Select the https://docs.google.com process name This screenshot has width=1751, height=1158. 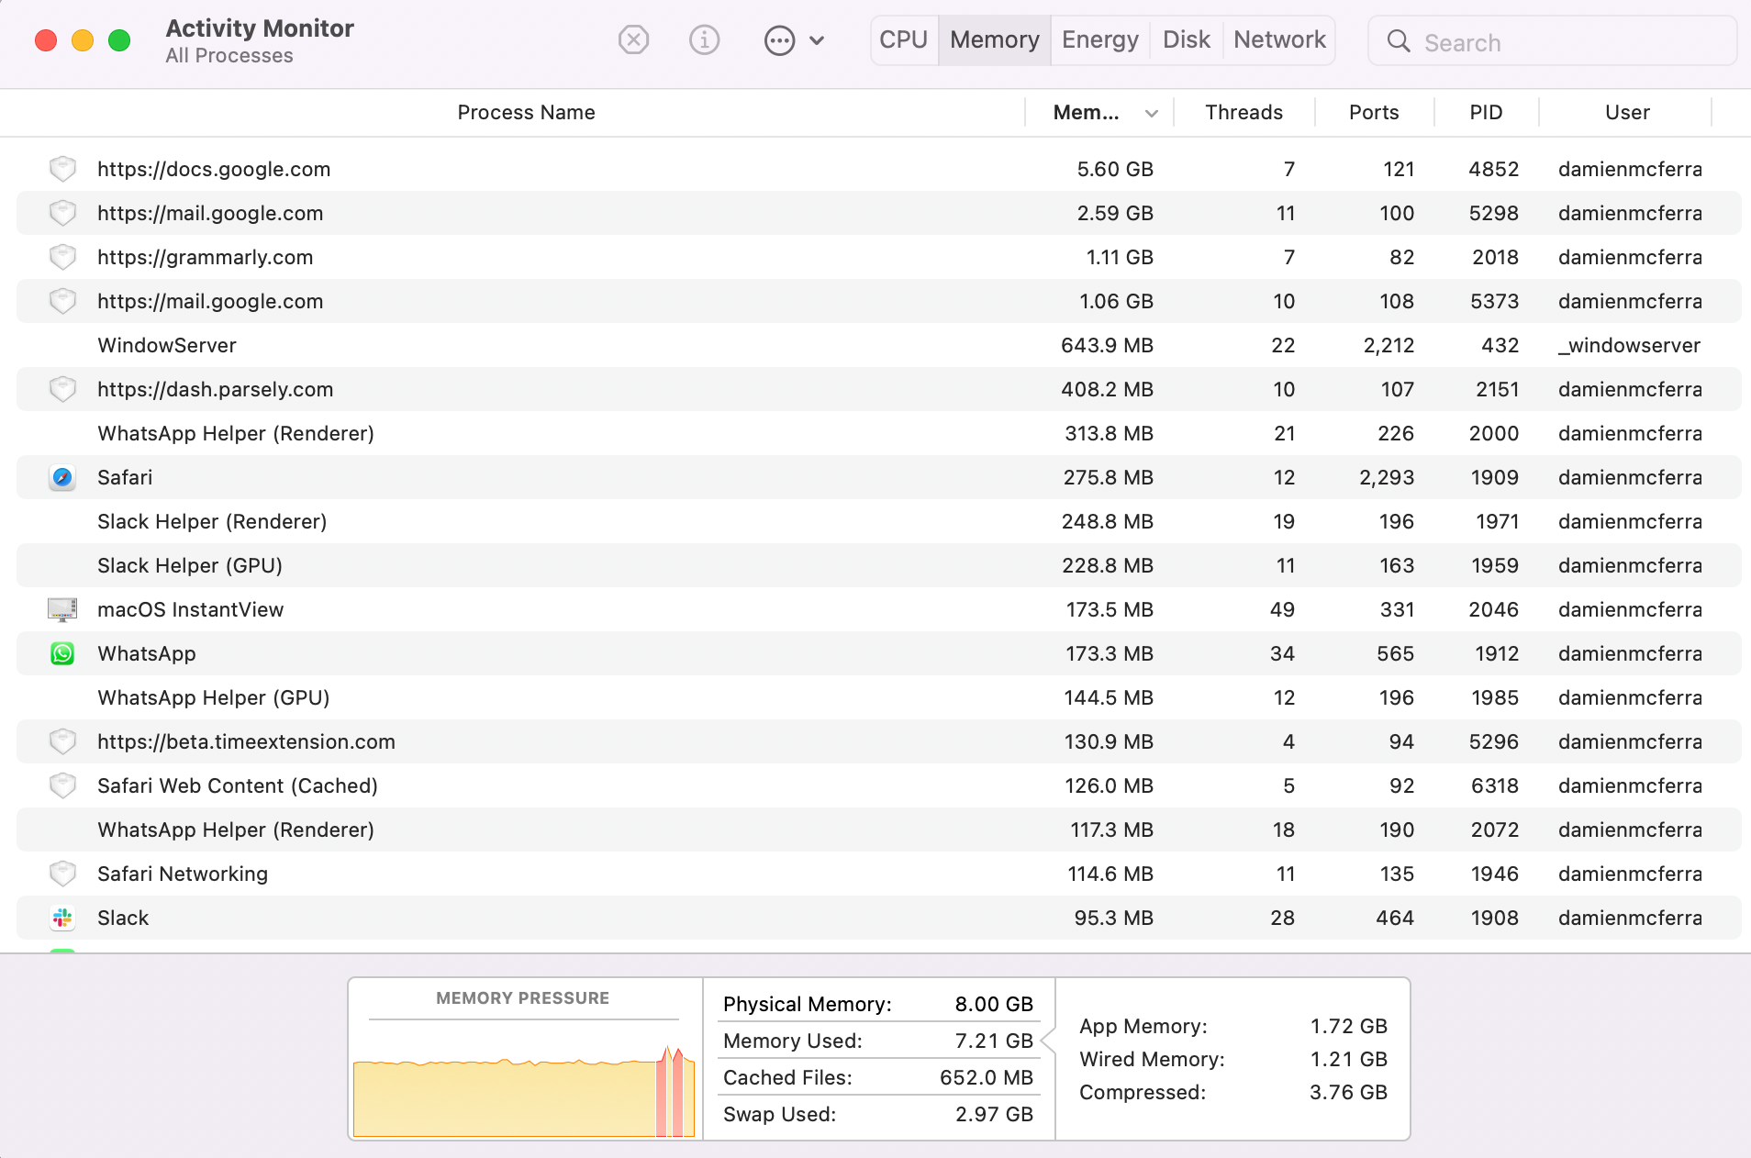coord(214,169)
